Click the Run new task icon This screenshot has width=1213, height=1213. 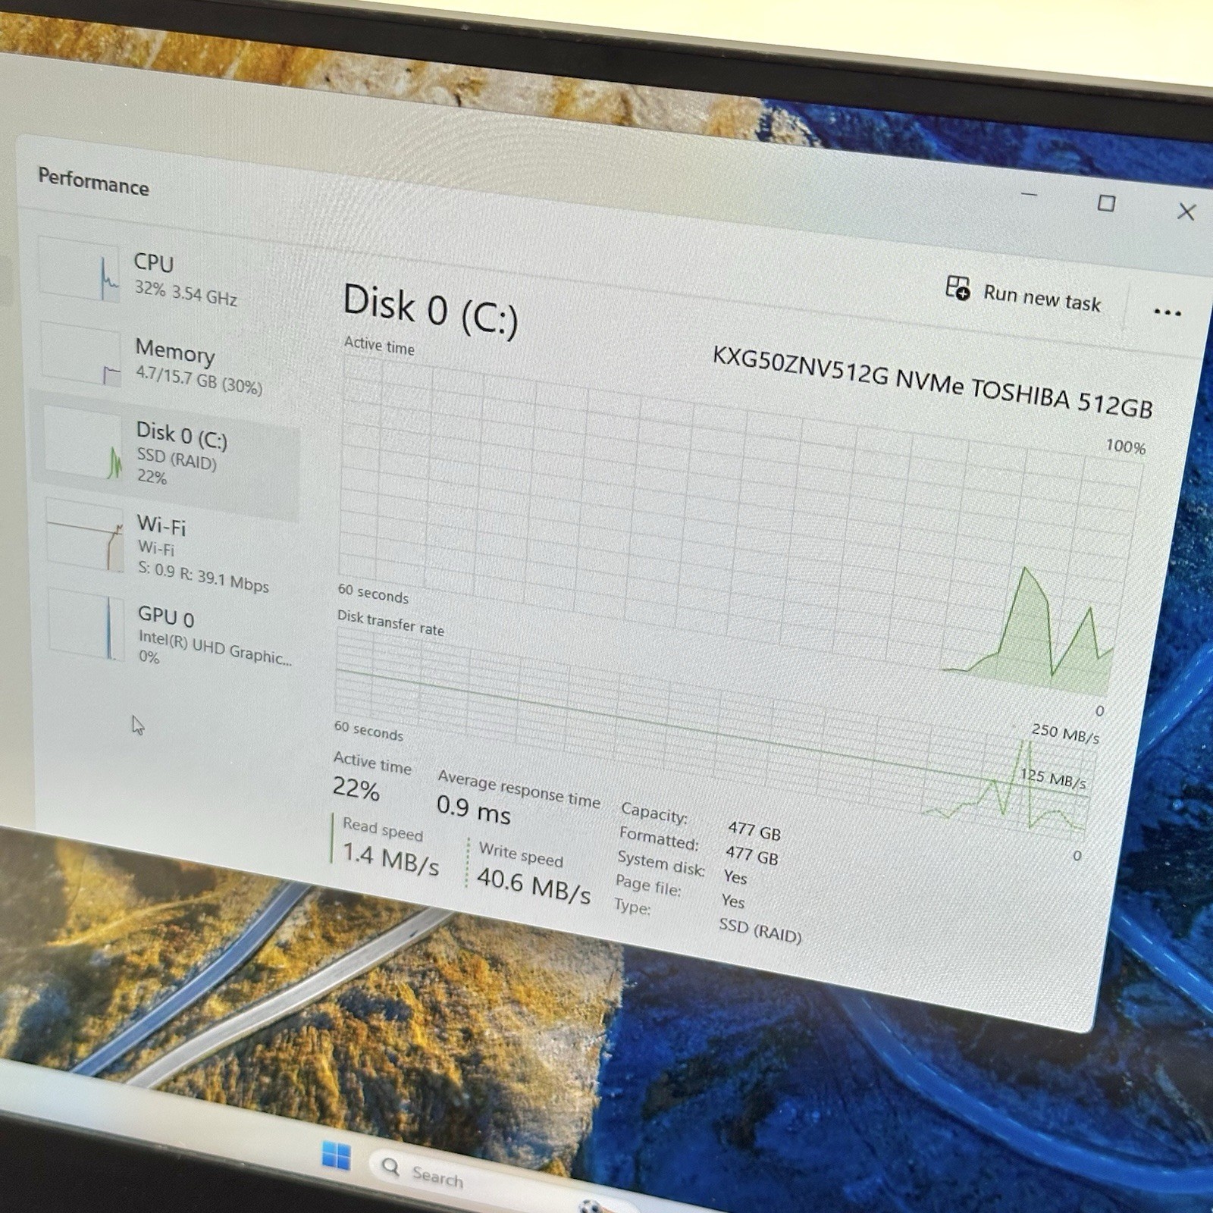click(x=958, y=288)
